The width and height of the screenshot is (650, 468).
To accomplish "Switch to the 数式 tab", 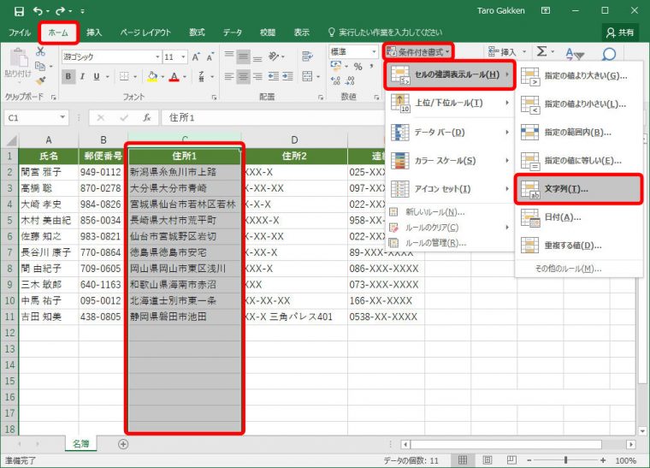I will (198, 33).
